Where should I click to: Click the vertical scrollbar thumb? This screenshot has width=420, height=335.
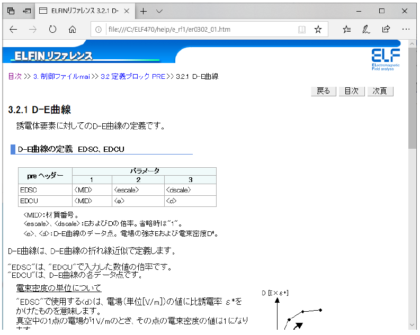(x=412, y=98)
